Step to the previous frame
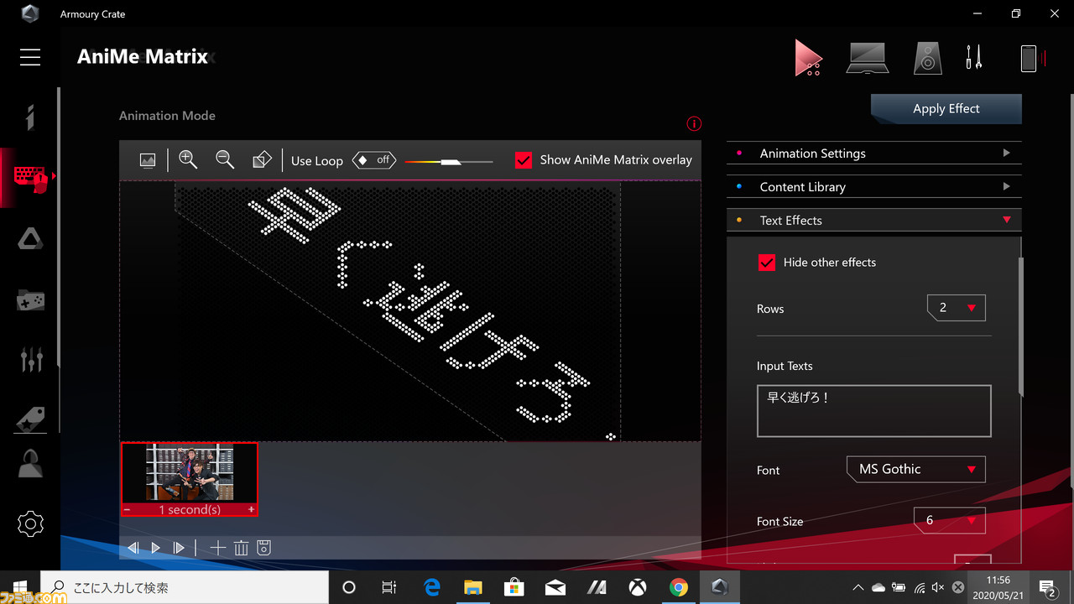The width and height of the screenshot is (1074, 604). click(x=133, y=548)
